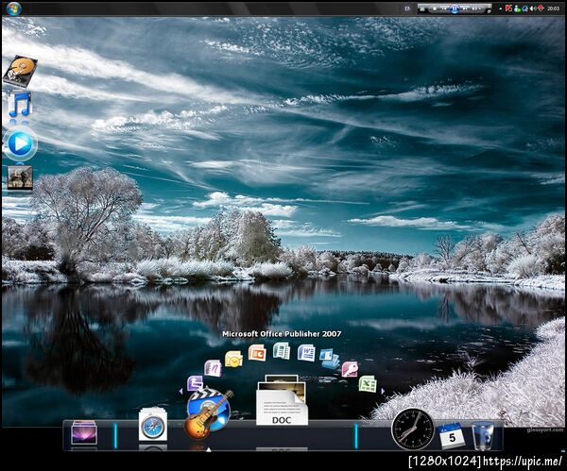This screenshot has height=471, width=567.
Task: Stop playback in media player toolbar
Action: (435, 8)
